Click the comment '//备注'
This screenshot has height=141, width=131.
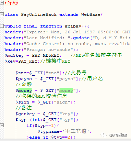[24, 108]
